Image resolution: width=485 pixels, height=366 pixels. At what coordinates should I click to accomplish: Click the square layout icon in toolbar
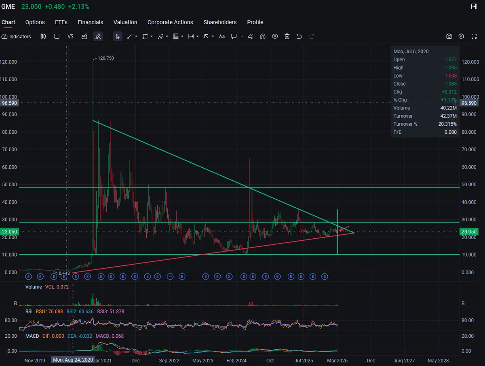[x=57, y=36]
